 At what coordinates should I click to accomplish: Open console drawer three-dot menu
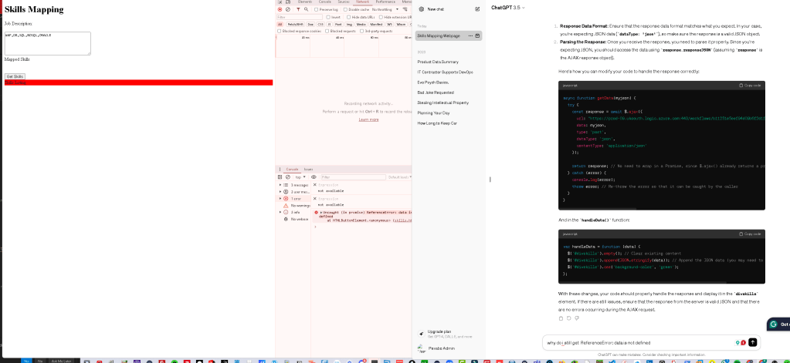tap(280, 170)
